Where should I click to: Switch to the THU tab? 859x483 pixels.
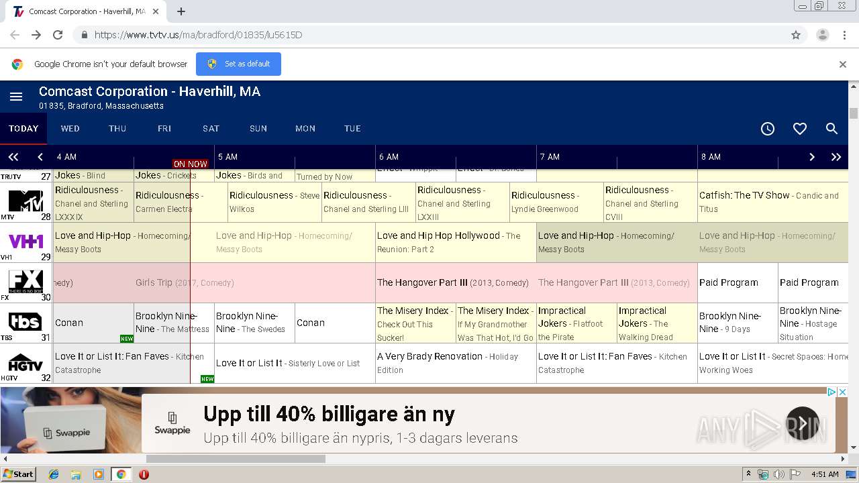(x=117, y=129)
